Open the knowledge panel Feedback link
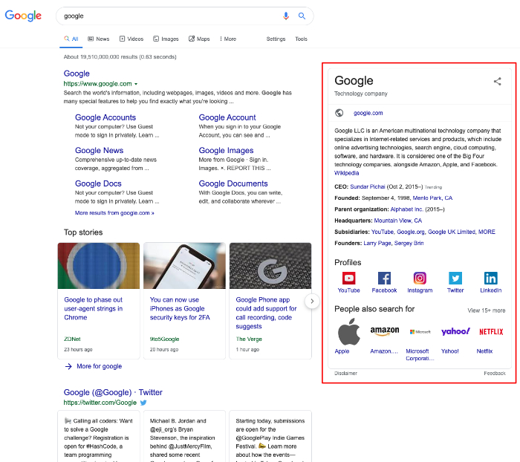The width and height of the screenshot is (520, 462). coord(495,373)
